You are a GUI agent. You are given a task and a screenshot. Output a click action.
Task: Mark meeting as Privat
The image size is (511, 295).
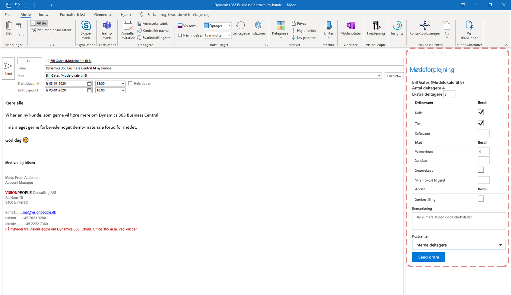299,23
